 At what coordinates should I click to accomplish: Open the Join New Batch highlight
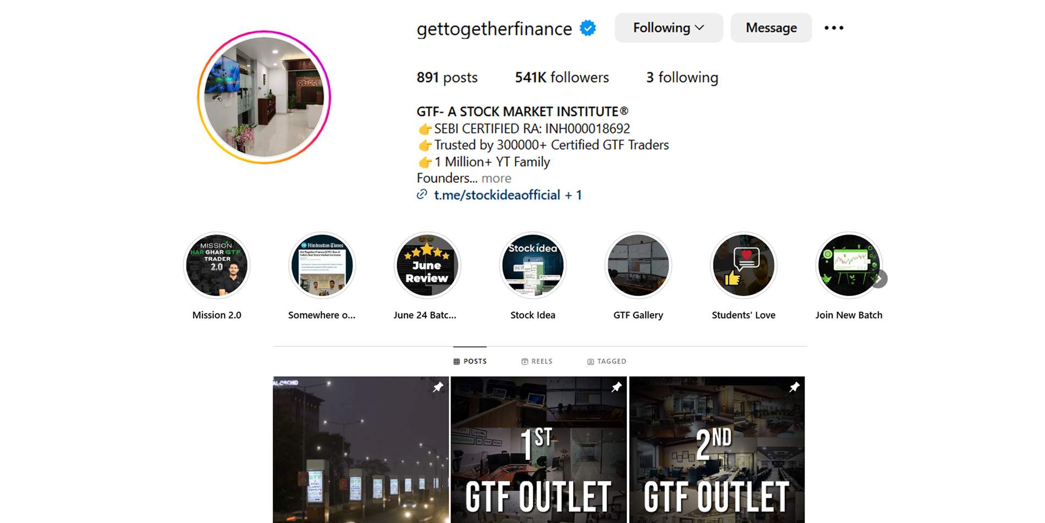849,265
